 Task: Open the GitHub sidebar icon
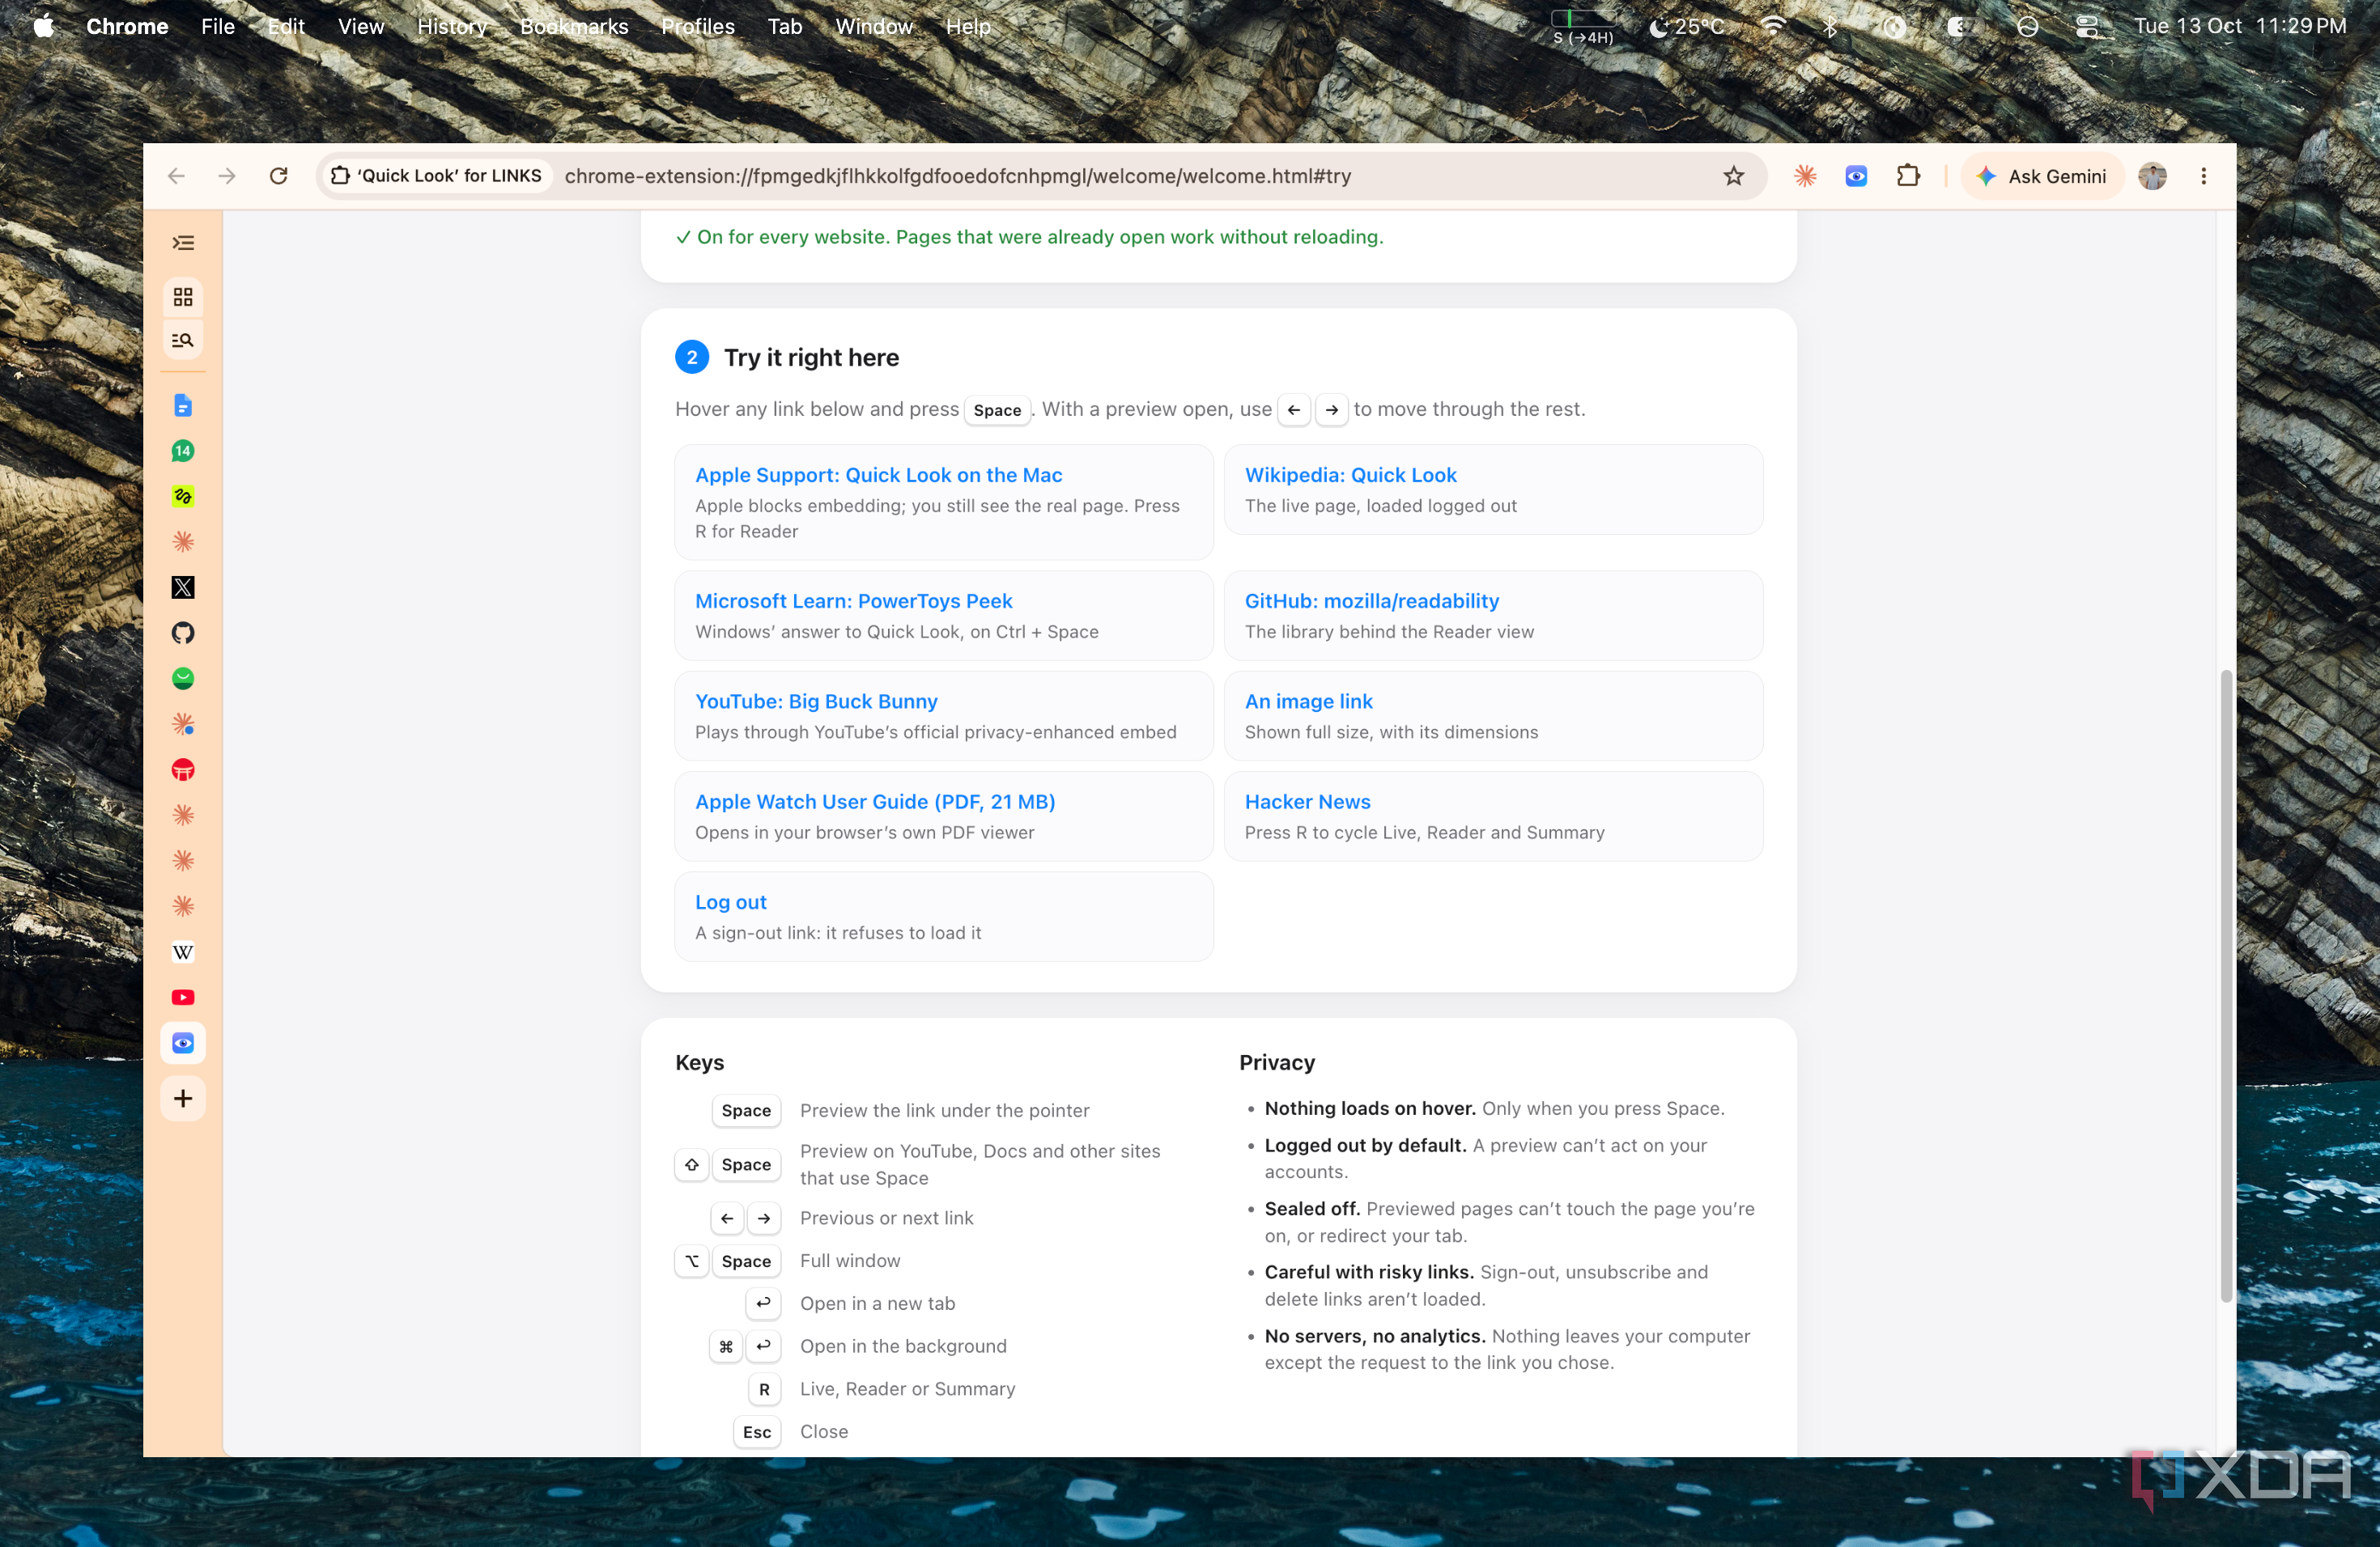(x=183, y=633)
